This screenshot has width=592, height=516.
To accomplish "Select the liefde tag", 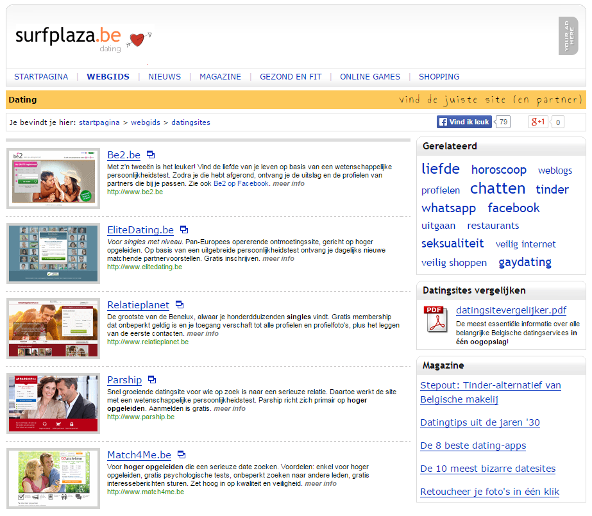I will (440, 169).
